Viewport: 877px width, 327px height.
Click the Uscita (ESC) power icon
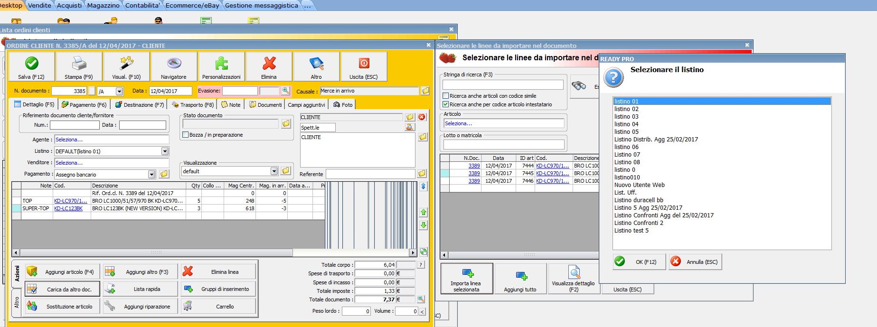click(x=364, y=64)
